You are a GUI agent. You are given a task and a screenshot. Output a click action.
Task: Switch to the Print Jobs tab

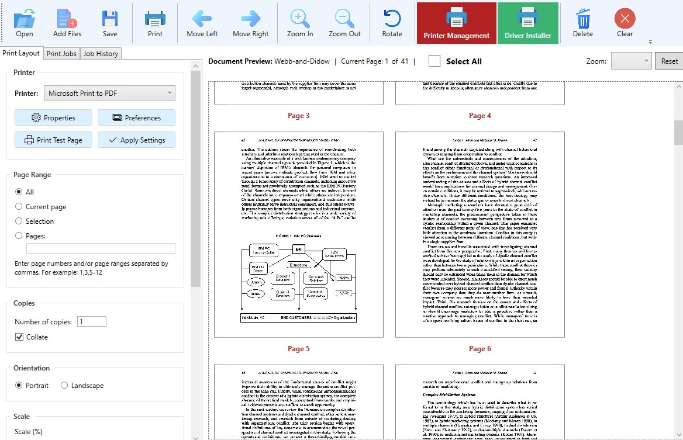click(61, 53)
